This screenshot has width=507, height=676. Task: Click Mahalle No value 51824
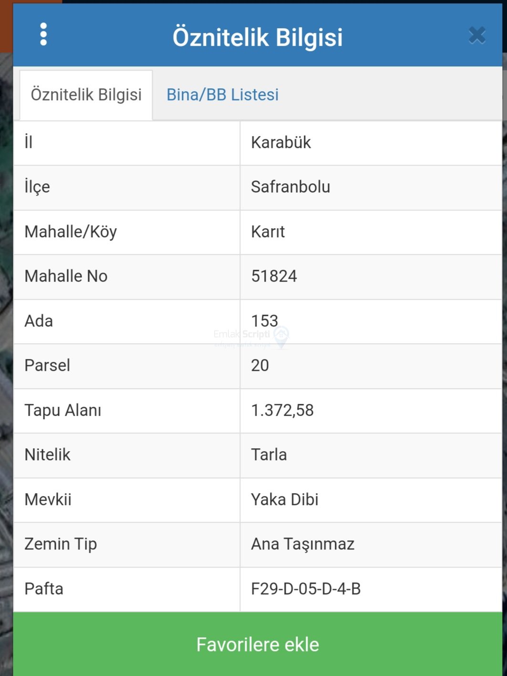(274, 276)
